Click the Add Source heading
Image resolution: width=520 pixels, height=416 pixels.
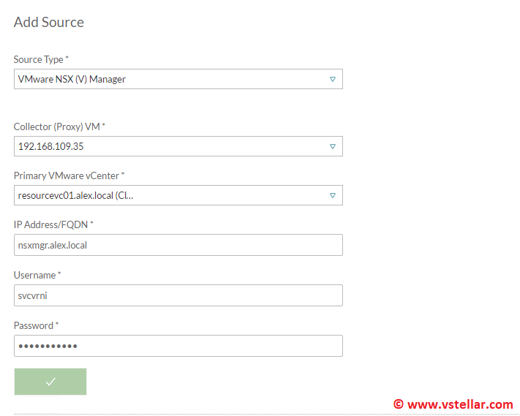click(x=49, y=22)
